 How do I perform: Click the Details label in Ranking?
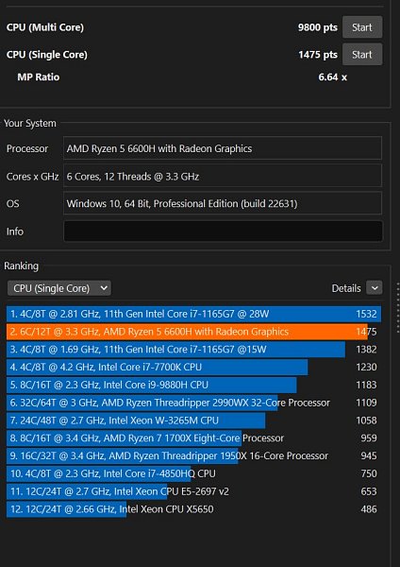click(346, 288)
